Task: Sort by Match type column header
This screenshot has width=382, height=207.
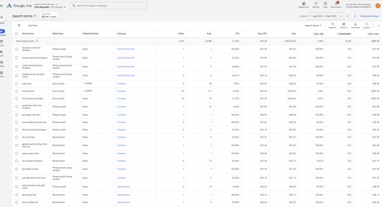Action: click(x=58, y=34)
